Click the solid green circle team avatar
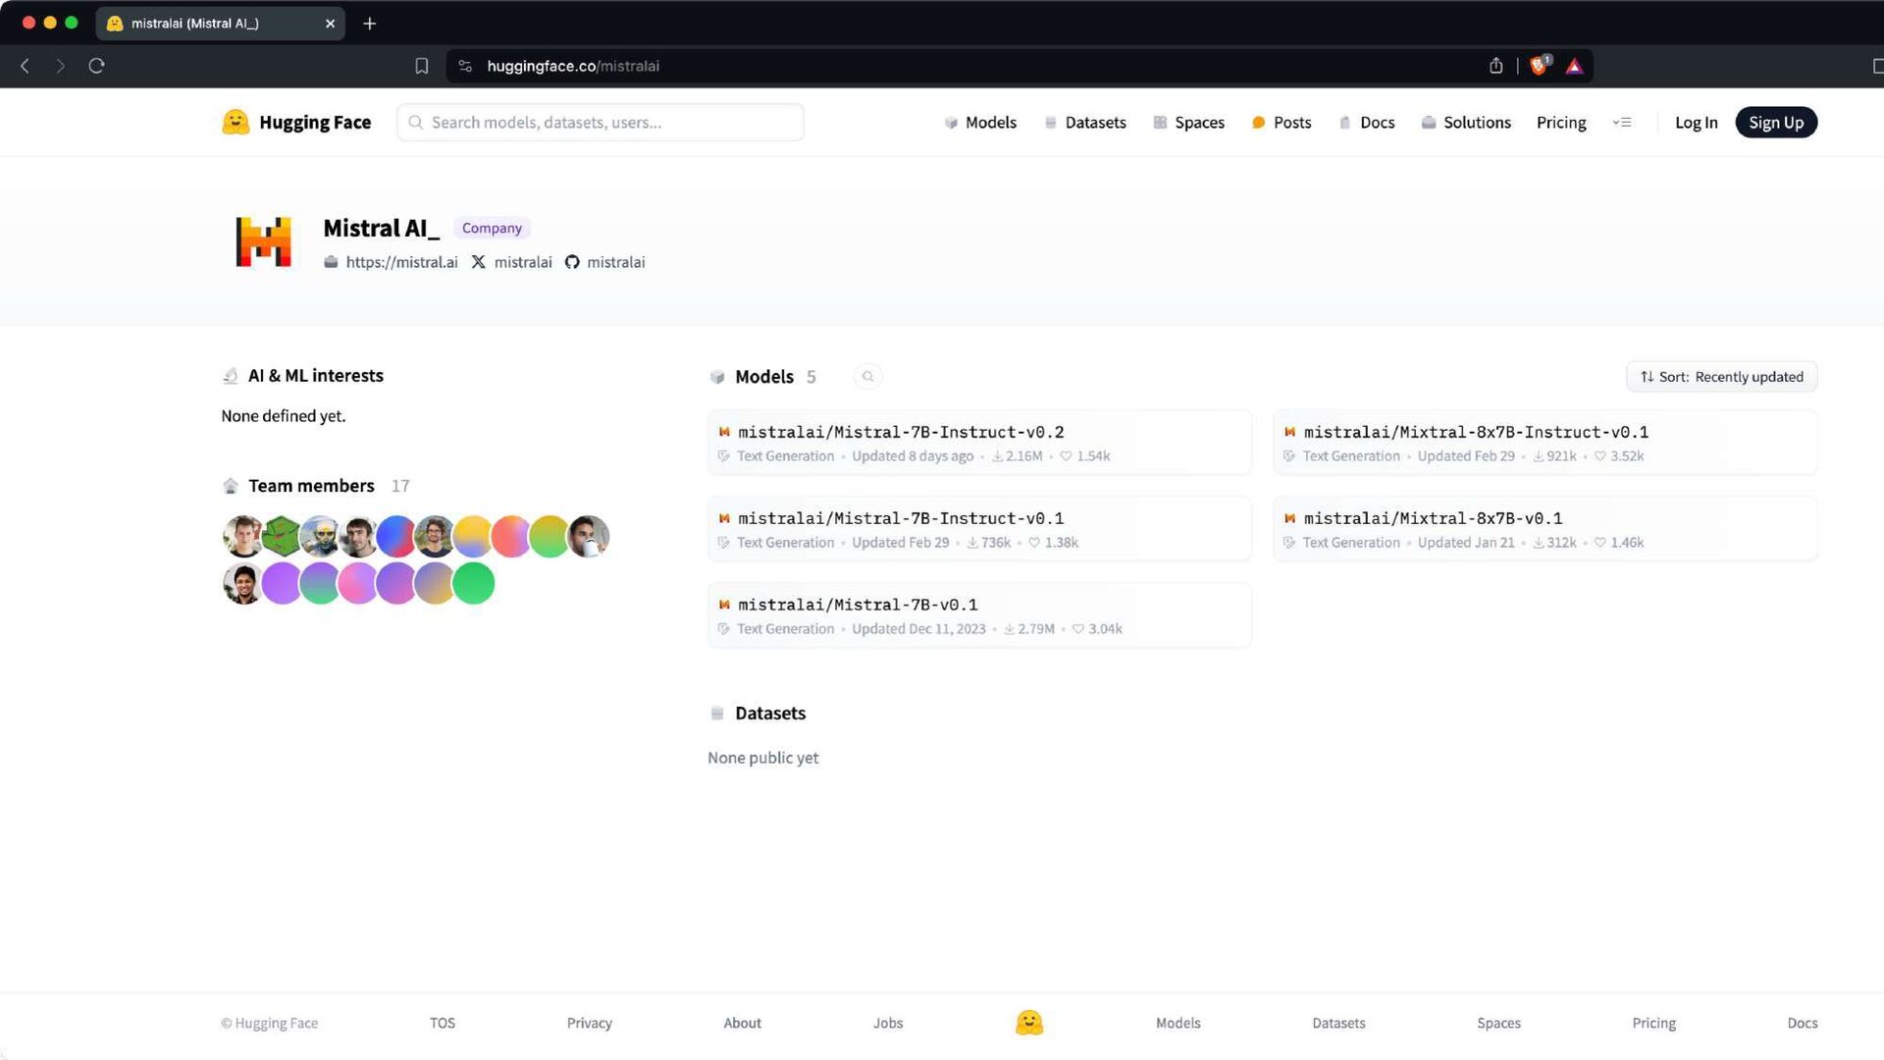The image size is (1884, 1060). pyautogui.click(x=473, y=583)
